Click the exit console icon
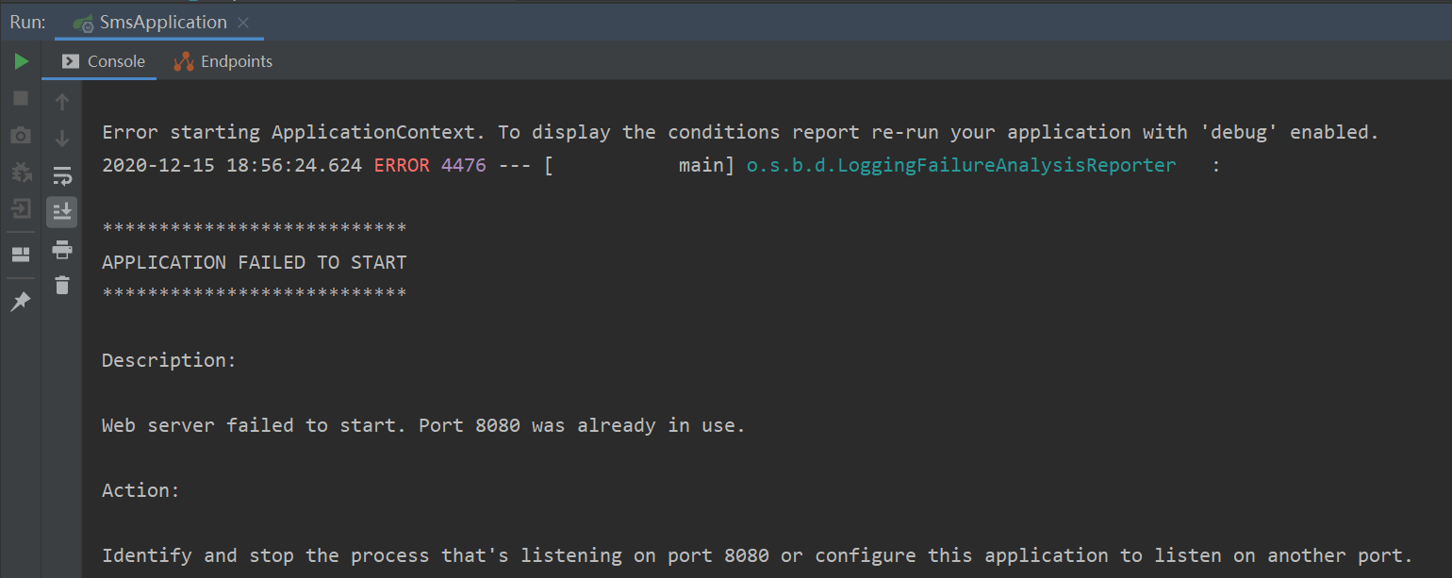The width and height of the screenshot is (1452, 578). point(21,208)
